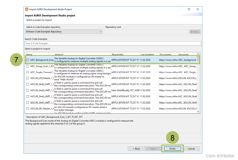Image resolution: width=238 pixels, height=160 pixels.
Task: Check the ASCLIN_LIN_Master_1 project checkbox
Action: pos(28,78)
